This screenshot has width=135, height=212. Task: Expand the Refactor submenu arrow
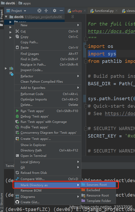coord(78,76)
